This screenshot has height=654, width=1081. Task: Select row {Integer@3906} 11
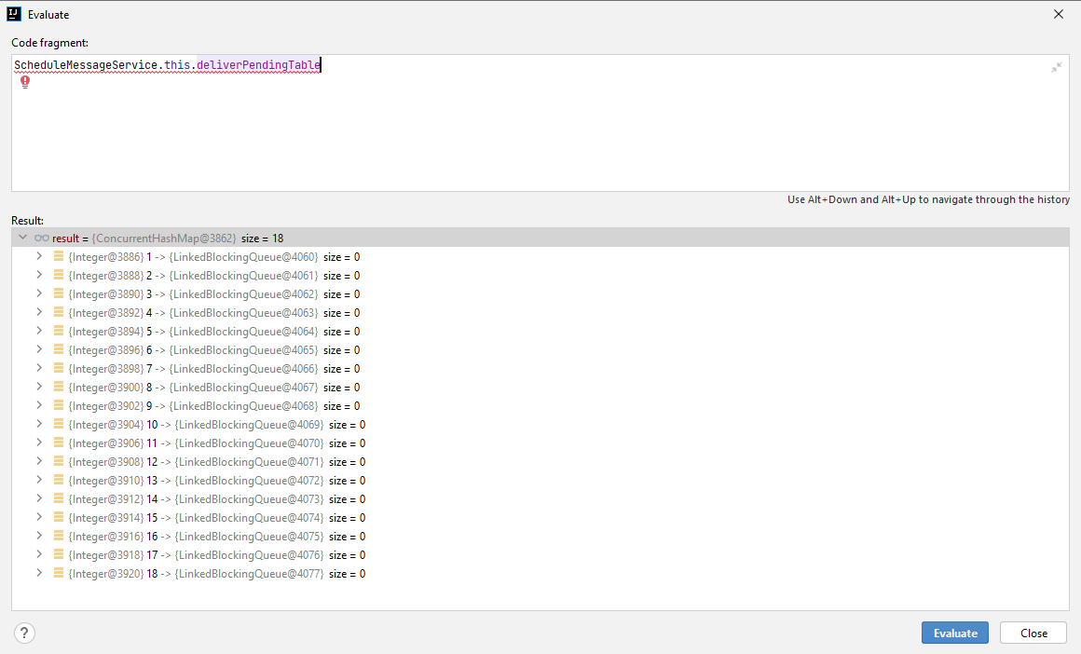point(540,443)
